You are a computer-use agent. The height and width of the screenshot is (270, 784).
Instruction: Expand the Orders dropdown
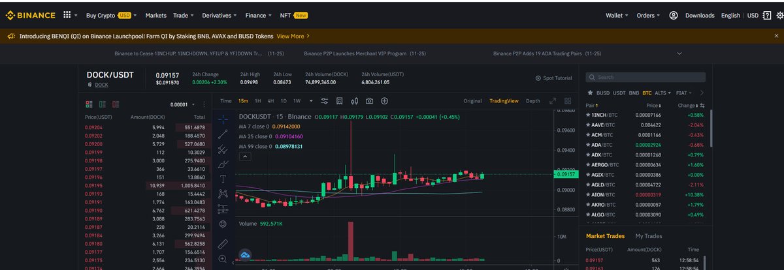tap(648, 15)
